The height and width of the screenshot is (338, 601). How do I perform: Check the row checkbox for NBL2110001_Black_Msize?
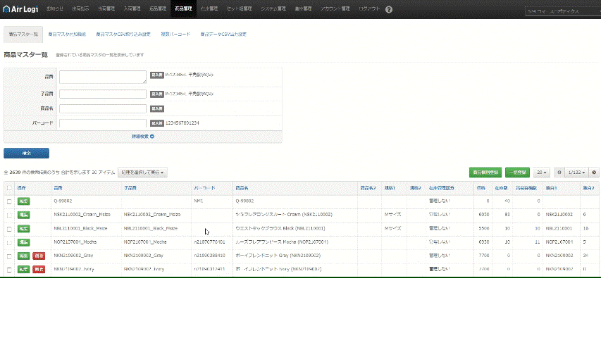9,228
